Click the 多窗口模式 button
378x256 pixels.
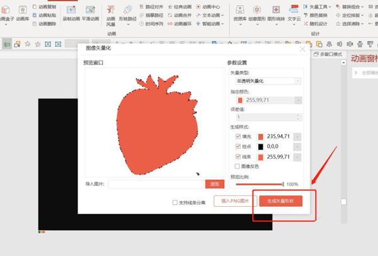coord(328,54)
